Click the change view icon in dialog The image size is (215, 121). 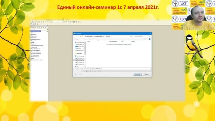click(x=144, y=39)
